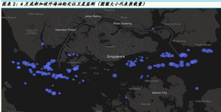
Task: Click the tanker circle below Sungai Pulai reserve
Action: click(x=42, y=44)
